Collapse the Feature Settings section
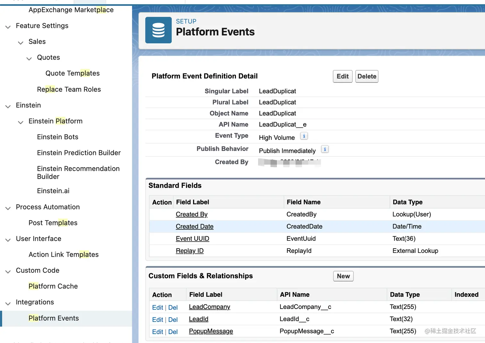Viewport: 485px width, 343px height. 8,27
